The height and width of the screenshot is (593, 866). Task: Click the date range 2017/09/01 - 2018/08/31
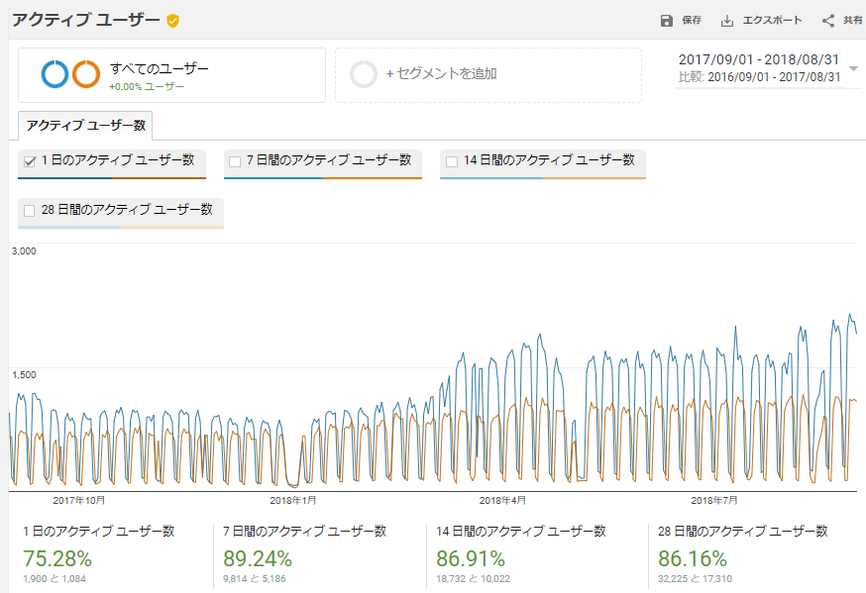tap(759, 60)
